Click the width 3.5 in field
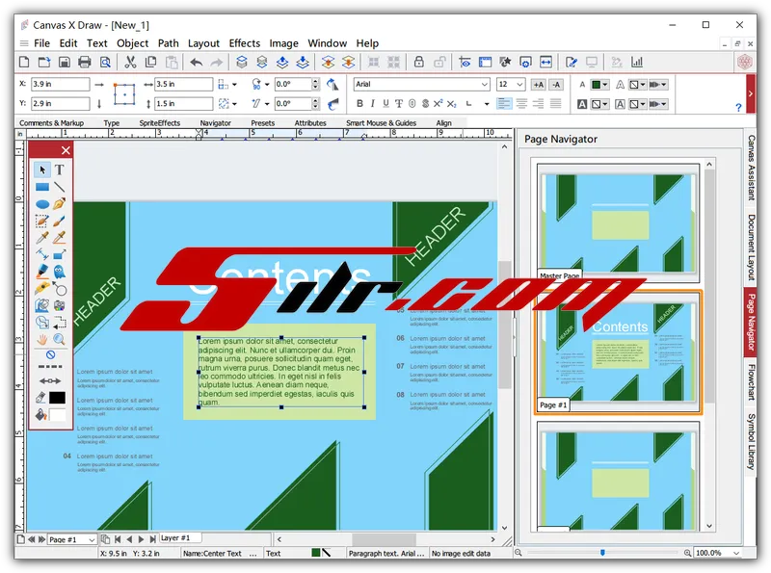Image resolution: width=771 pixels, height=573 pixels. 184,85
